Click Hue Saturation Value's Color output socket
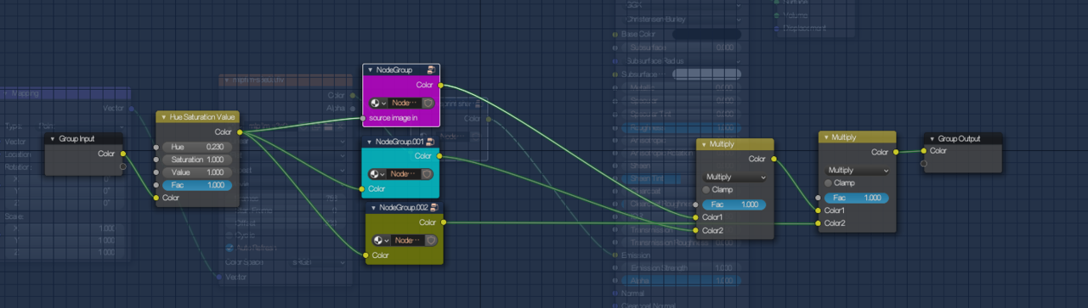This screenshot has height=308, width=1088. click(240, 132)
